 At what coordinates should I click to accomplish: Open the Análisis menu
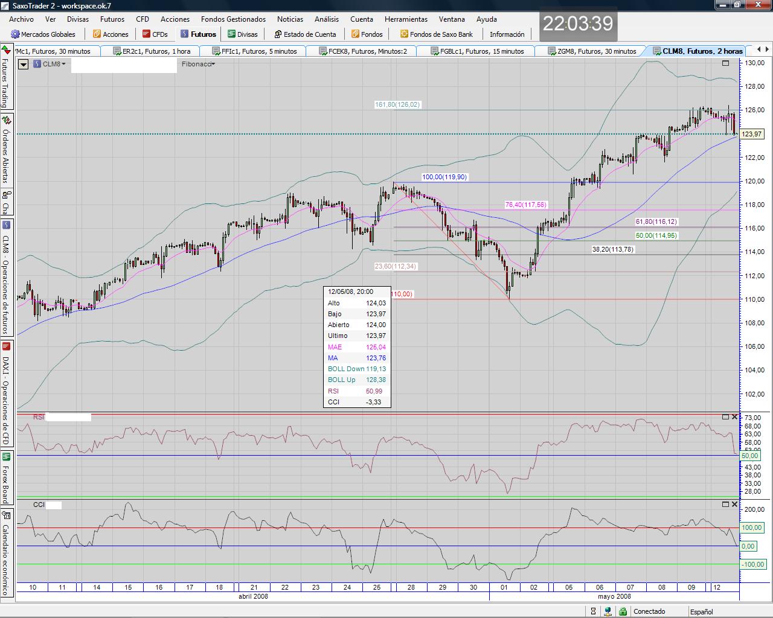(x=327, y=19)
